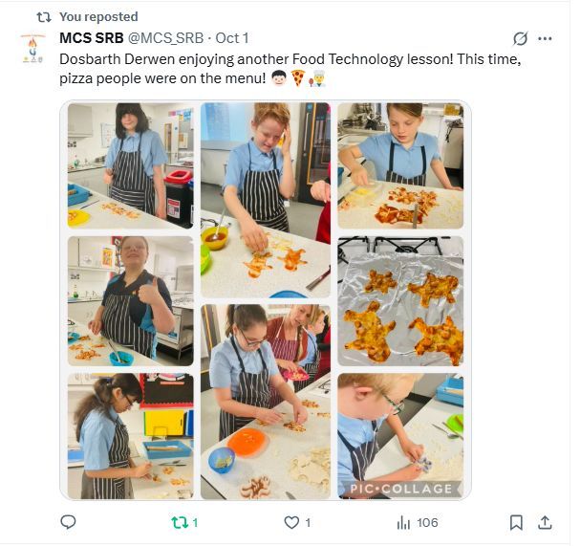Open the three-dot more options menu
Screen dimensions: 580x546
tap(545, 39)
